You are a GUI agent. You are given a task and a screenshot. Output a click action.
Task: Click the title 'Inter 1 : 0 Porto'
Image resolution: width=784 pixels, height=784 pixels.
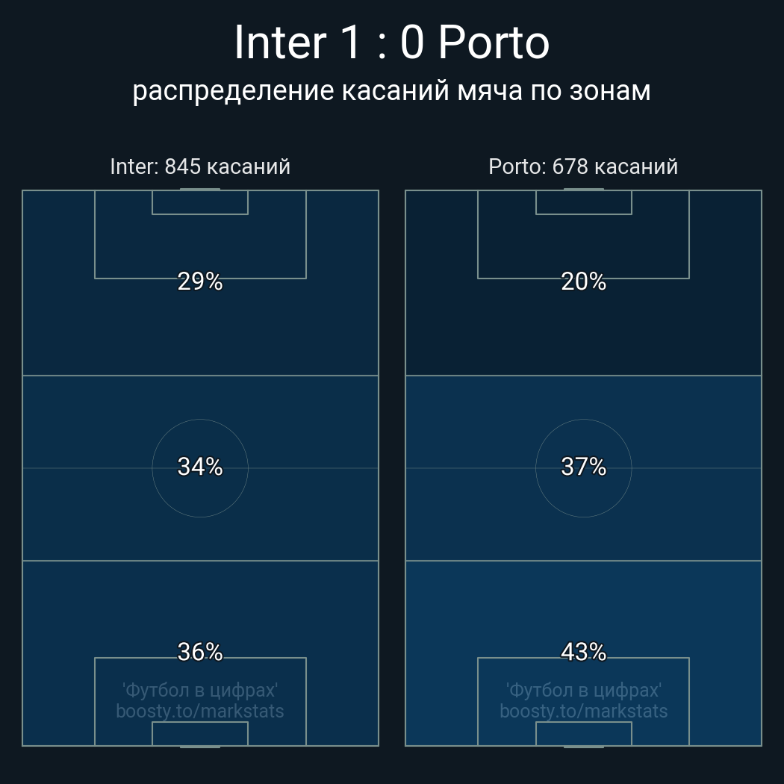[391, 43]
